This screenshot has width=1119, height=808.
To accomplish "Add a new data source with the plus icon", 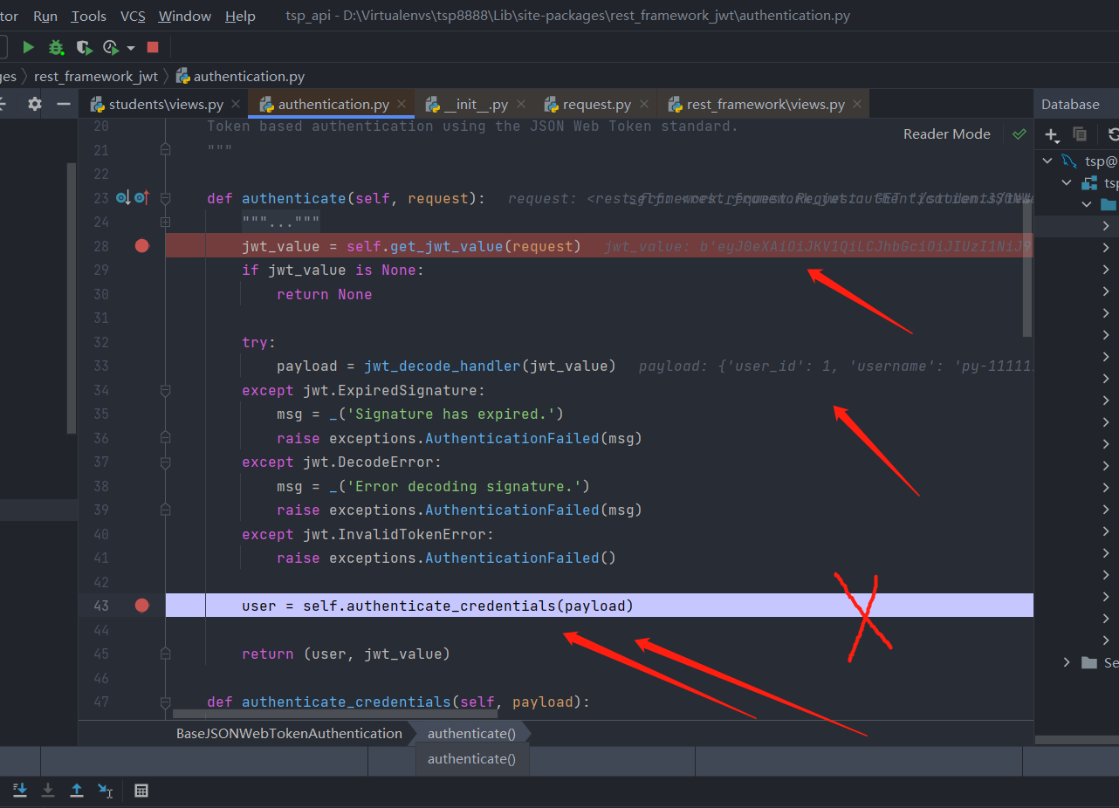I will tap(1053, 134).
